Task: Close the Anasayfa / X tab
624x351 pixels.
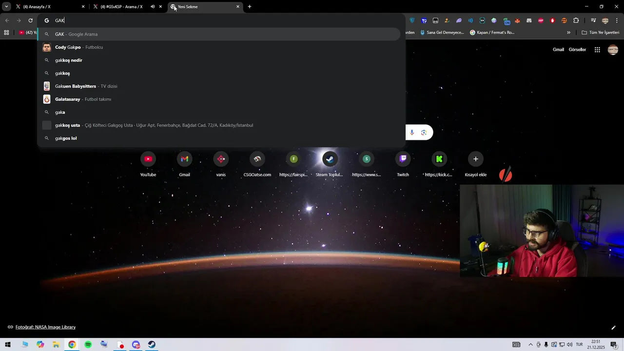Action: pos(83,7)
